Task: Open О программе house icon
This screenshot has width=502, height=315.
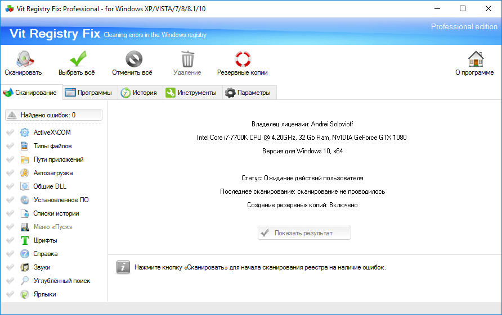Action: 475,59
